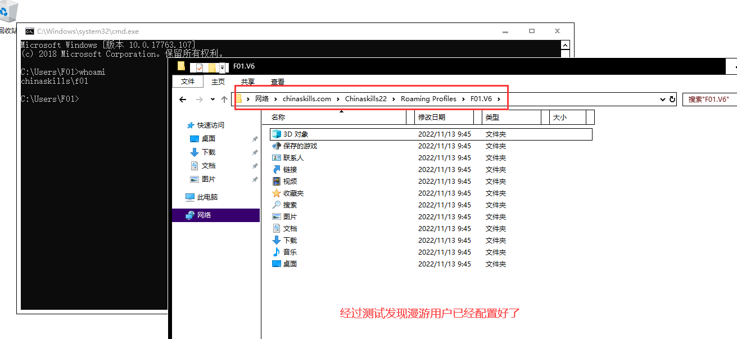Unpin 桌面 via its pin icon
This screenshot has height=339, width=737.
(255, 139)
